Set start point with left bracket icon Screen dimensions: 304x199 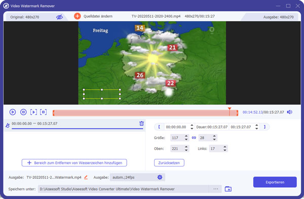[159, 127]
